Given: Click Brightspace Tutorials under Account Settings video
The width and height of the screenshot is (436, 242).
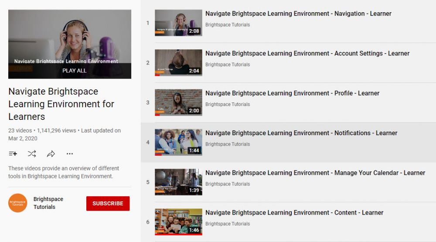Looking at the screenshot, I should [228, 65].
